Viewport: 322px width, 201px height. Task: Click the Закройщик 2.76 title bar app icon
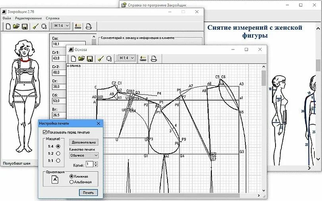(x=4, y=11)
